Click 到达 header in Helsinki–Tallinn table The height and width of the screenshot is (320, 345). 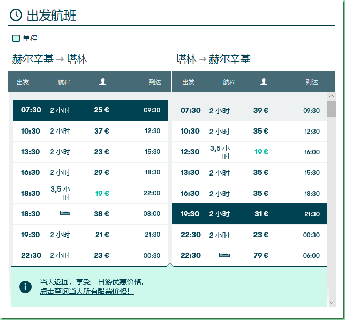click(155, 82)
